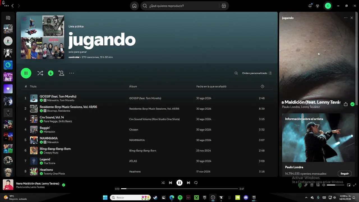Toggle repeat in the player bar
This screenshot has width=359, height=202.
(x=196, y=183)
